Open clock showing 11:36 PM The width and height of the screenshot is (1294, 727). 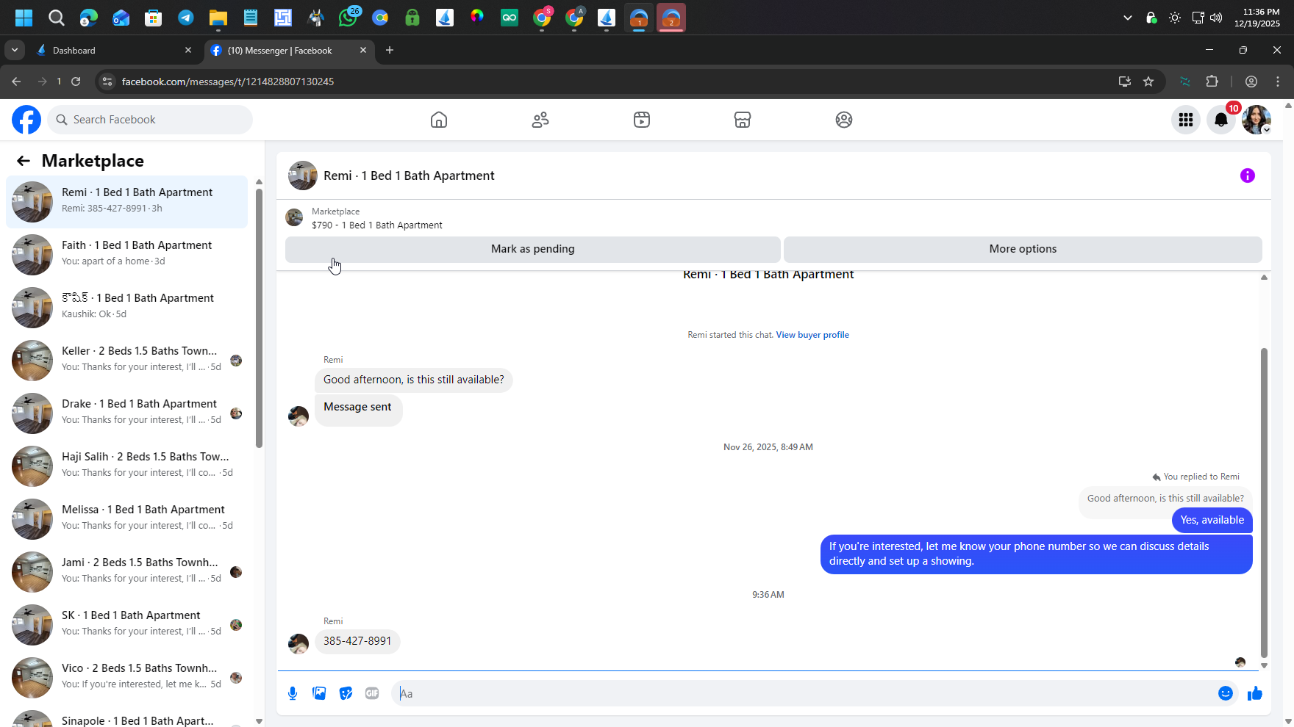pos(1257,18)
